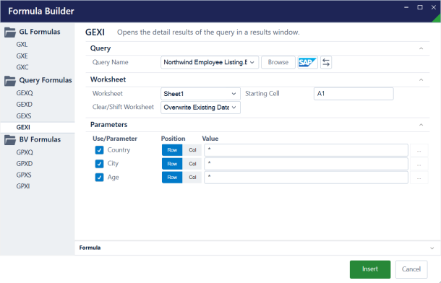Set Country position to Col
This screenshot has width=441, height=283.
coord(192,150)
